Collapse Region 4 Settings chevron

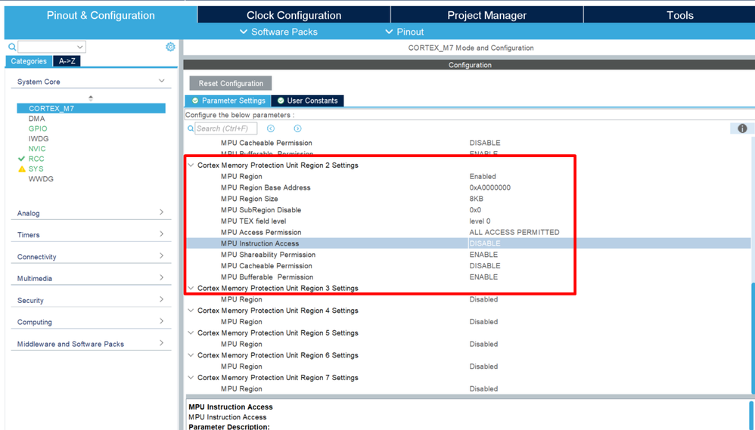(191, 311)
